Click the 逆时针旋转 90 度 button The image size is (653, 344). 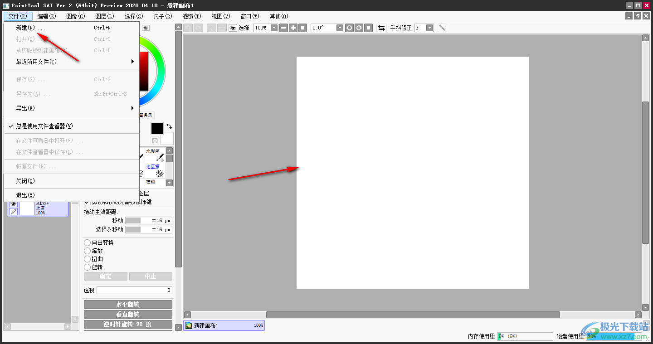click(x=128, y=324)
